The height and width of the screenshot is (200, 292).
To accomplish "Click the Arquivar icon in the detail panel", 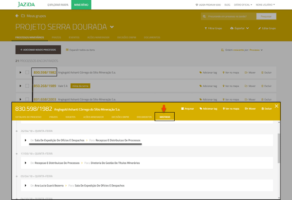I will 182,109.
